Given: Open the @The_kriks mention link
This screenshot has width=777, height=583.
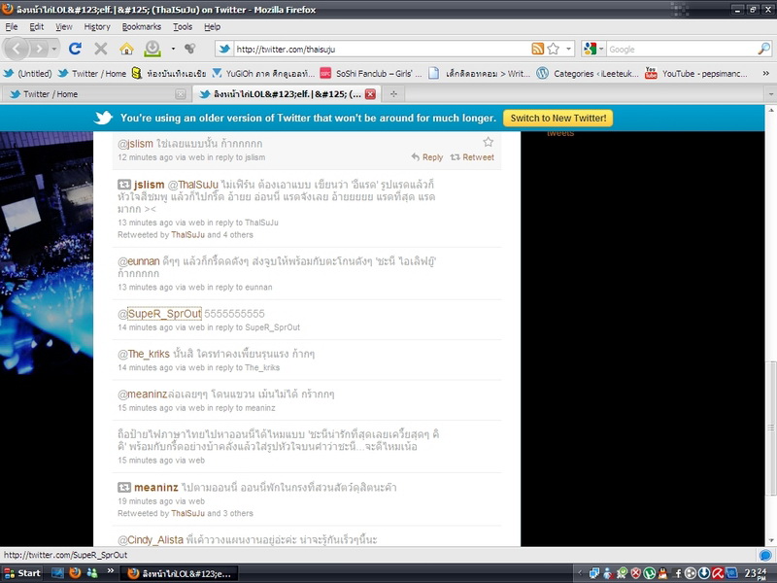Looking at the screenshot, I should pos(149,354).
